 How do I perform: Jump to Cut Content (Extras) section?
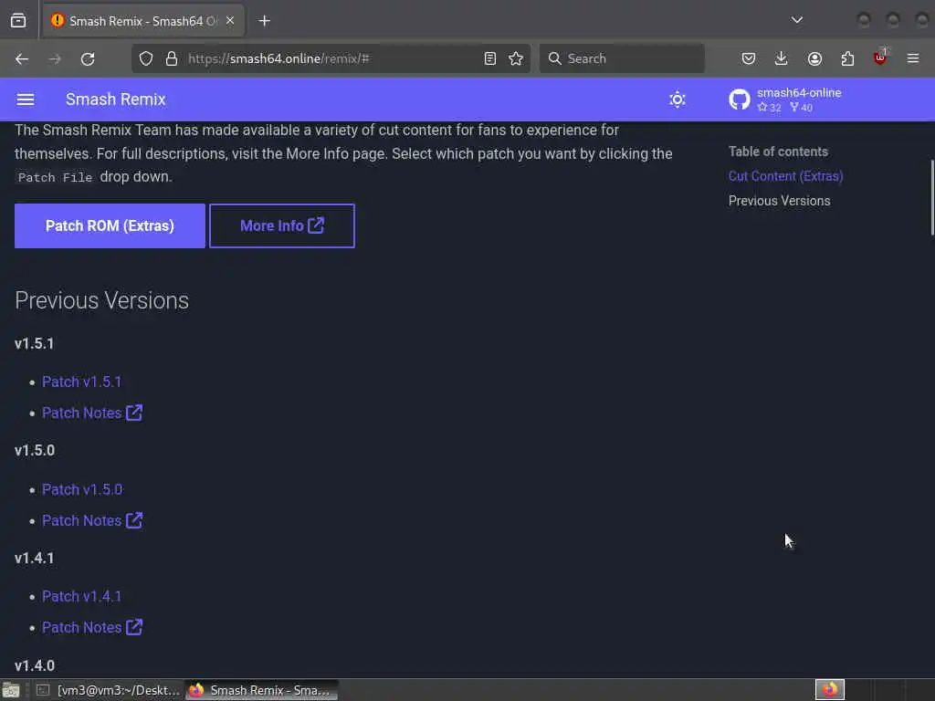tap(785, 176)
